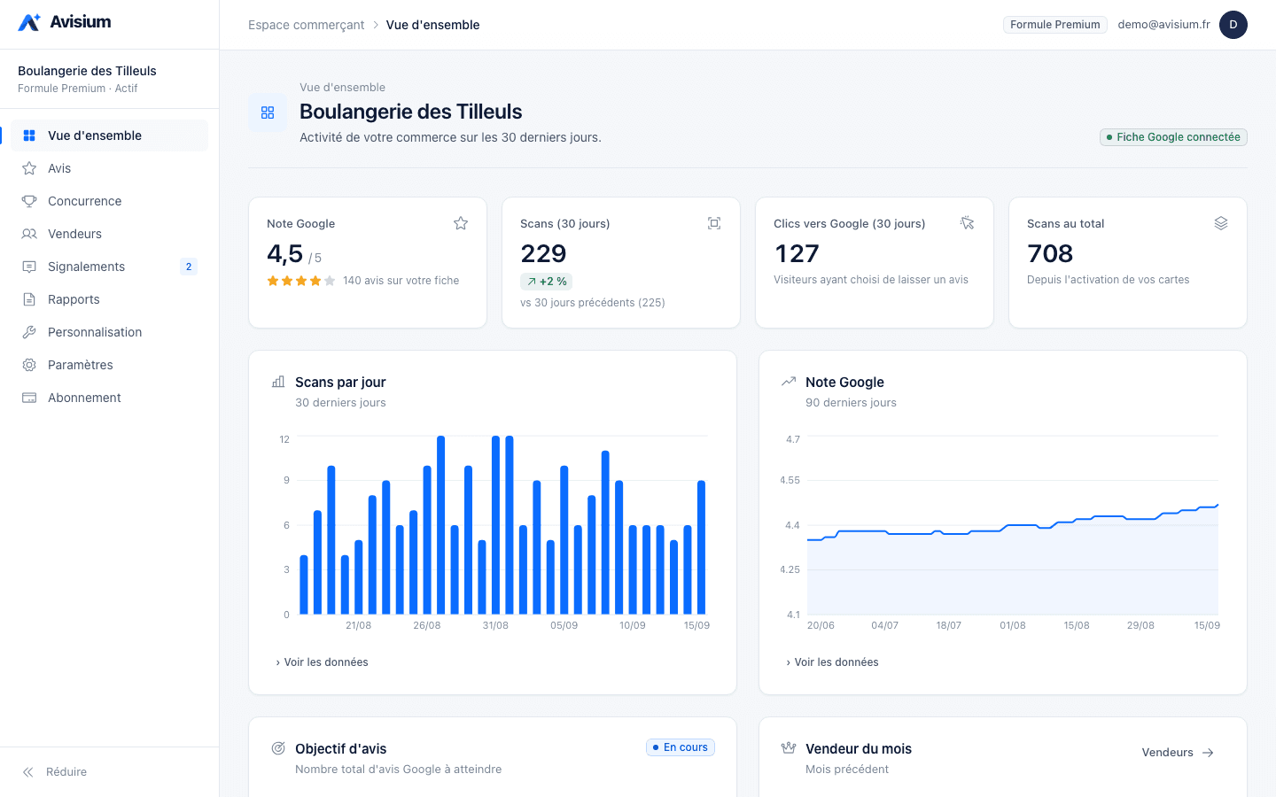Viewport: 1276px width, 797px height.
Task: Click layers icon on Scans au total card
Action: 1221,223
